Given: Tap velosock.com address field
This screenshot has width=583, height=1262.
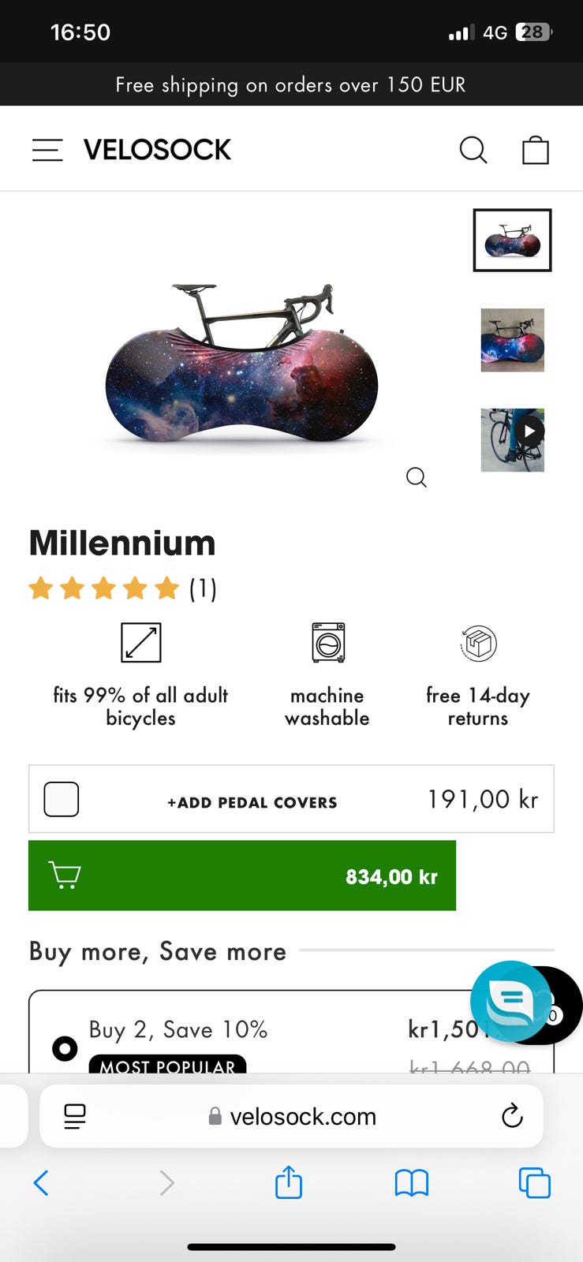Looking at the screenshot, I should [292, 1116].
